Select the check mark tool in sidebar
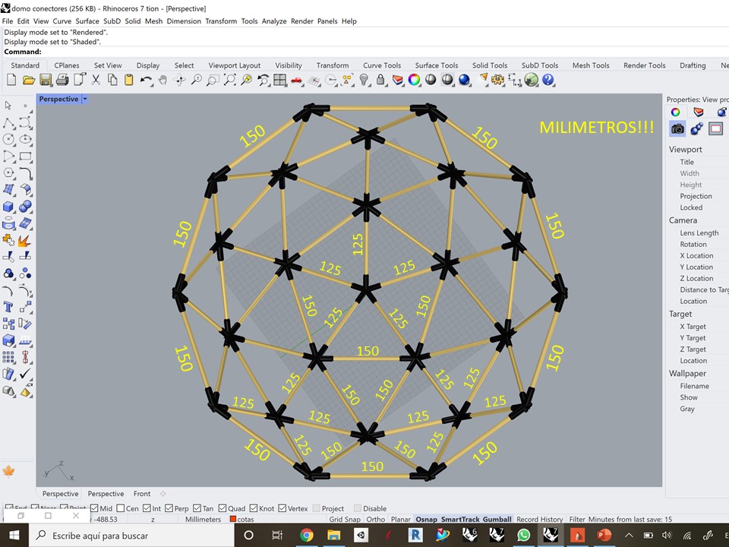This screenshot has width=729, height=547. click(25, 374)
